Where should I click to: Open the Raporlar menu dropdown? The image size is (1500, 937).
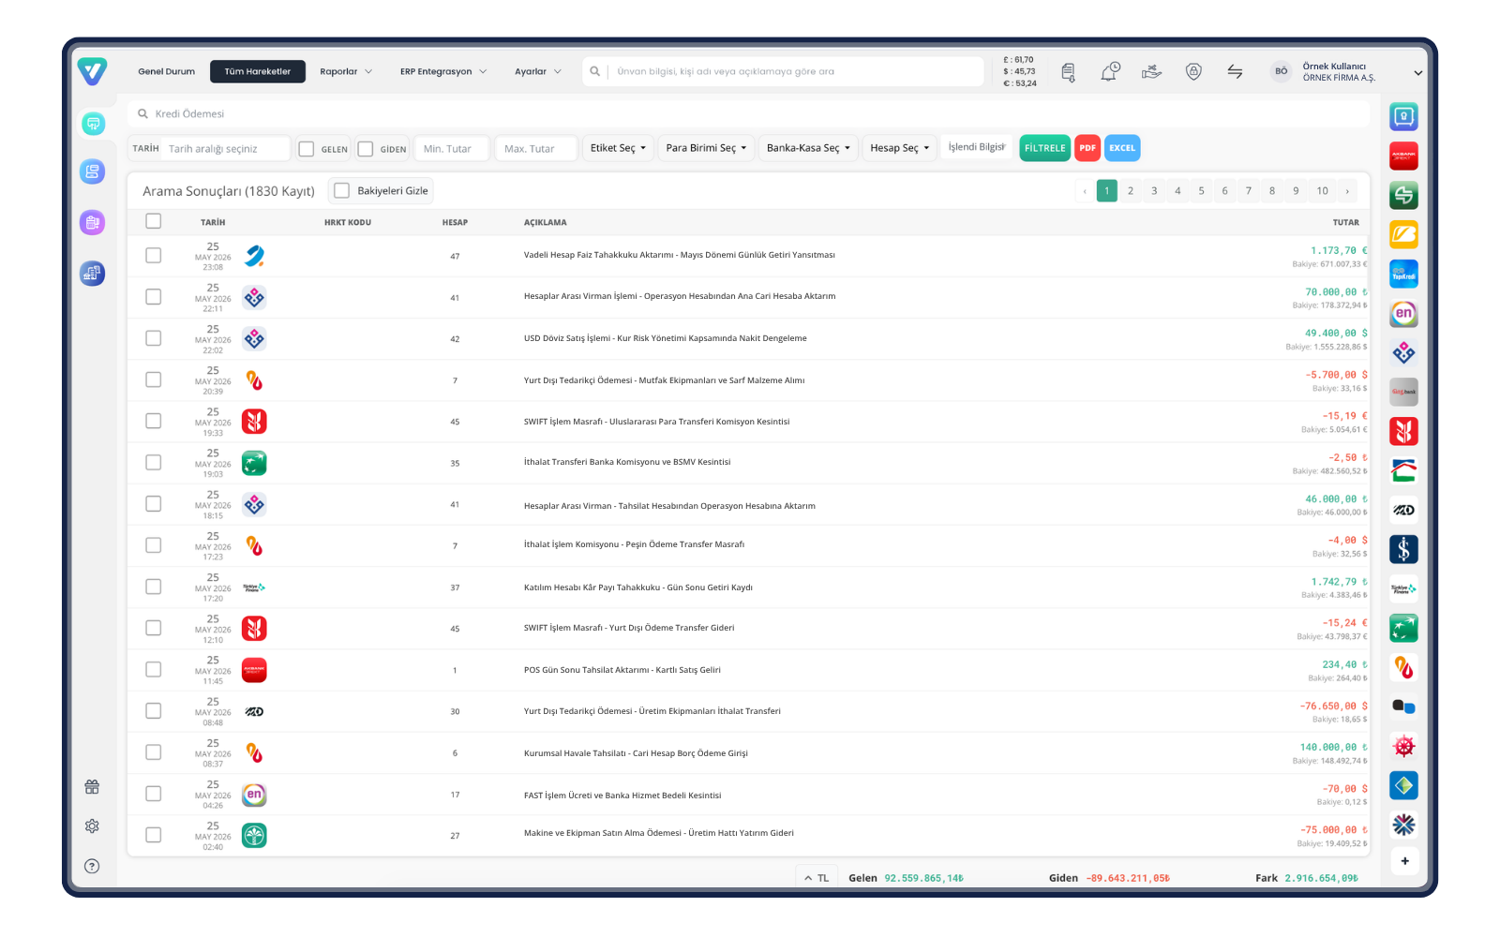click(346, 71)
